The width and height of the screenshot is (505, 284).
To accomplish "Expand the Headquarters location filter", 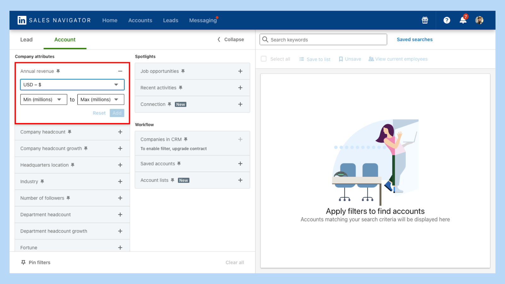I will coord(120,165).
